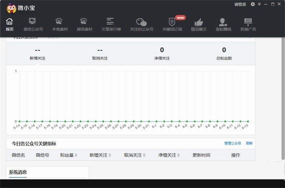Click 微信名 column header
The width and height of the screenshot is (285, 188).
[x=18, y=155]
